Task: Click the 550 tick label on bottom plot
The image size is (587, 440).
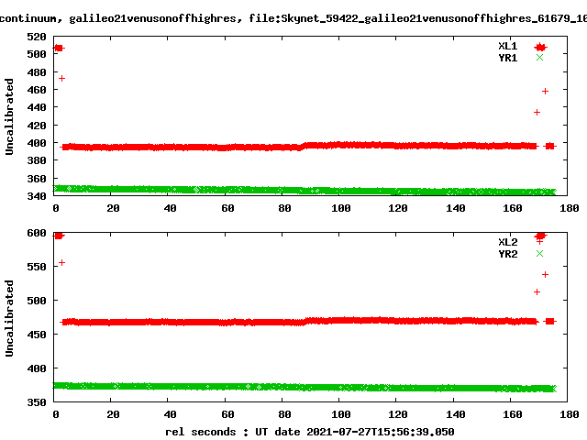Action: coord(37,267)
